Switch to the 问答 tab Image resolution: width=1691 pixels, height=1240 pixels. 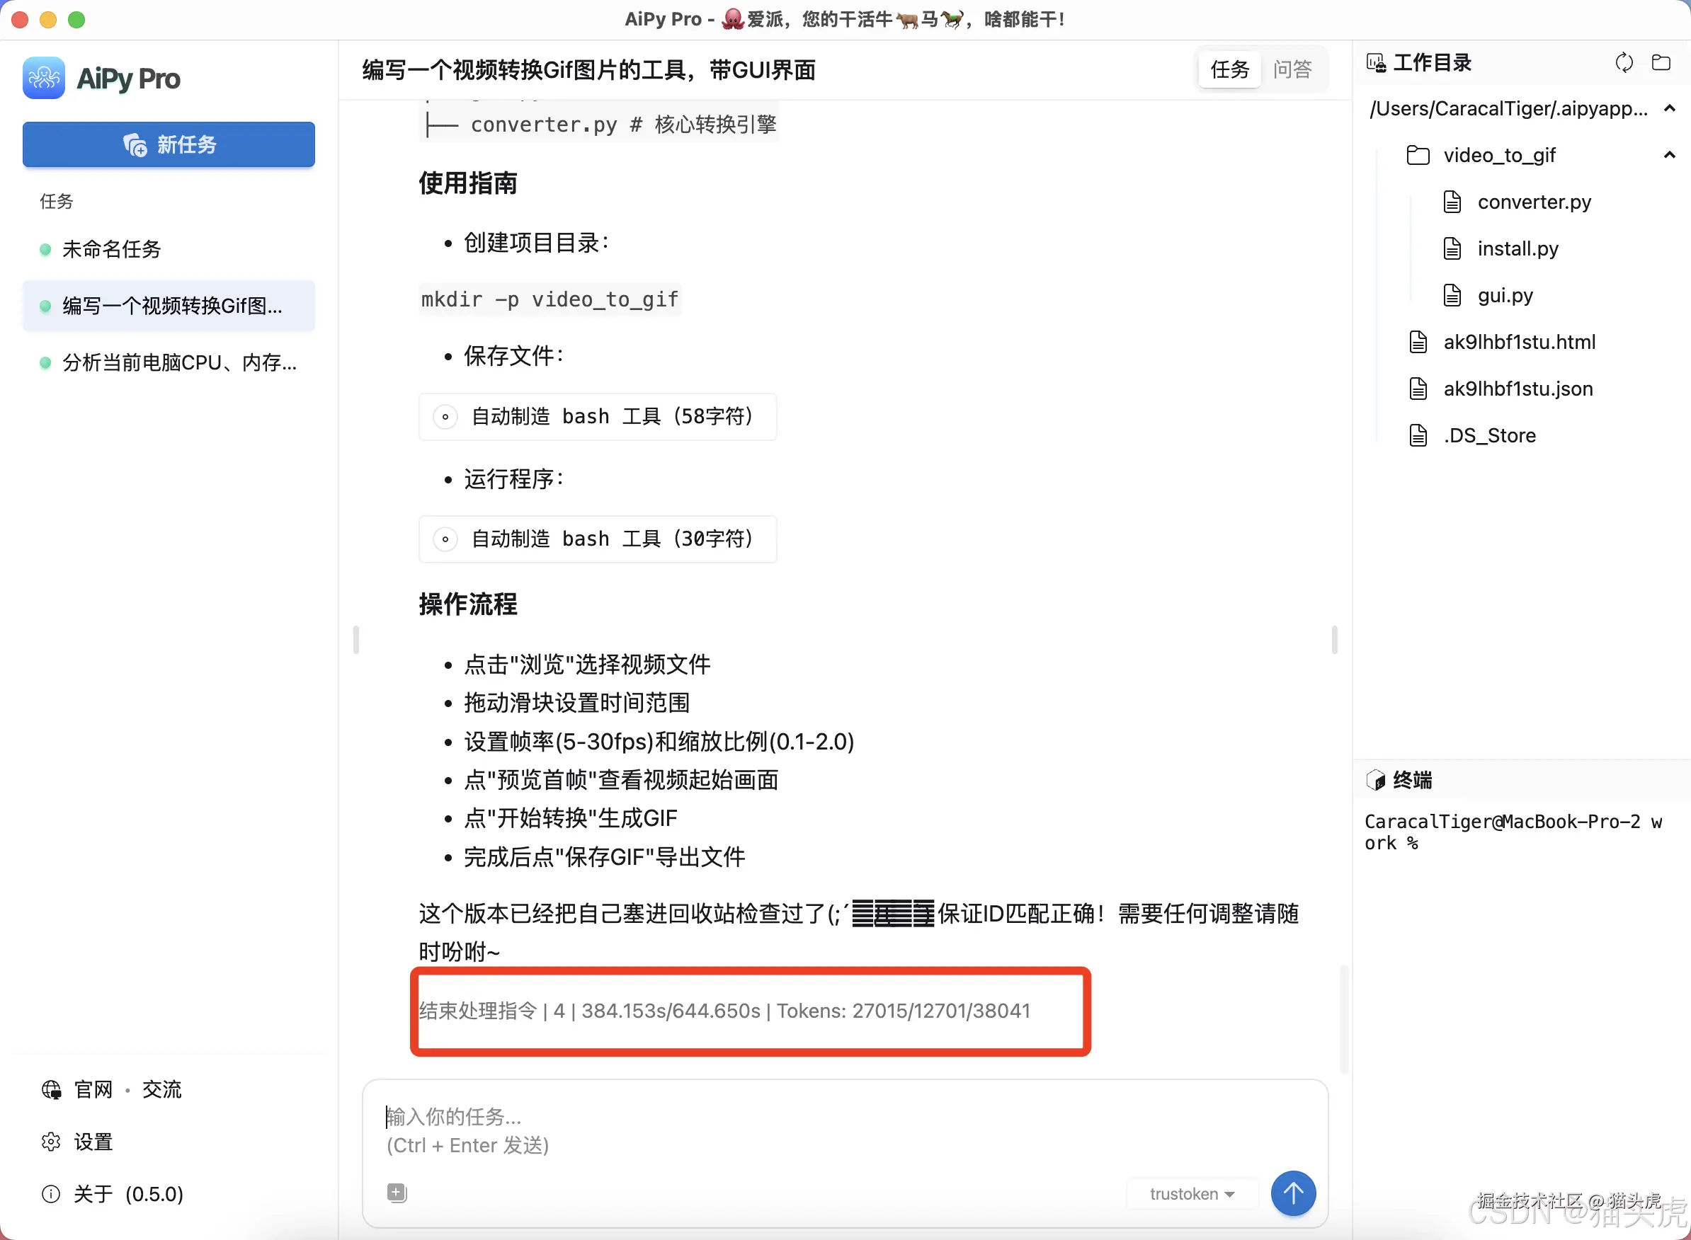click(x=1293, y=69)
